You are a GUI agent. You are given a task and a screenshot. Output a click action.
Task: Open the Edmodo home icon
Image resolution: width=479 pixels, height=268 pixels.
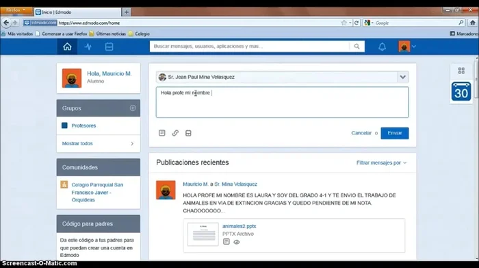(x=67, y=47)
